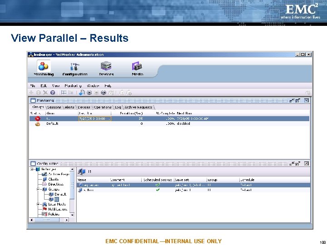Click the Monitoring panel title icon
Image resolution: width=327 pixels, height=245 pixels.
pos(33,101)
